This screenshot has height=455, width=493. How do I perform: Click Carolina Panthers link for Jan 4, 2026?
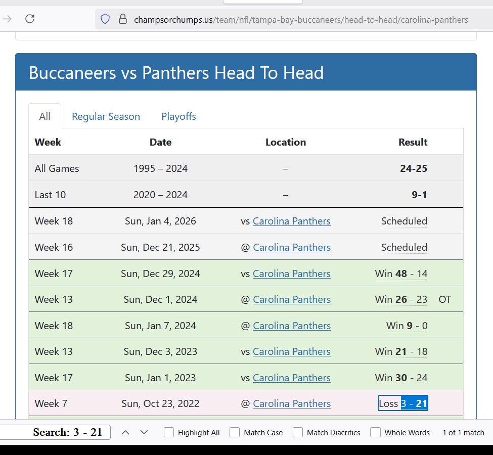(x=291, y=221)
